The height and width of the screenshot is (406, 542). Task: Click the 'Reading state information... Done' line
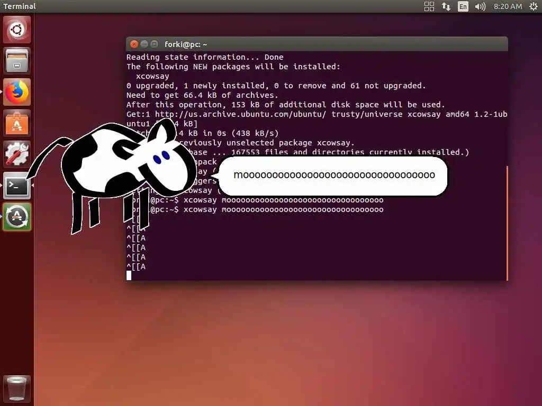pyautogui.click(x=205, y=57)
